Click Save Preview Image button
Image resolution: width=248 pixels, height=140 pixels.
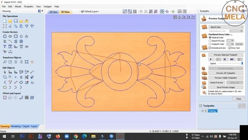point(226,87)
